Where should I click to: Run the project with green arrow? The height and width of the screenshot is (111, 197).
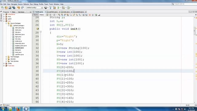click(x=58, y=8)
